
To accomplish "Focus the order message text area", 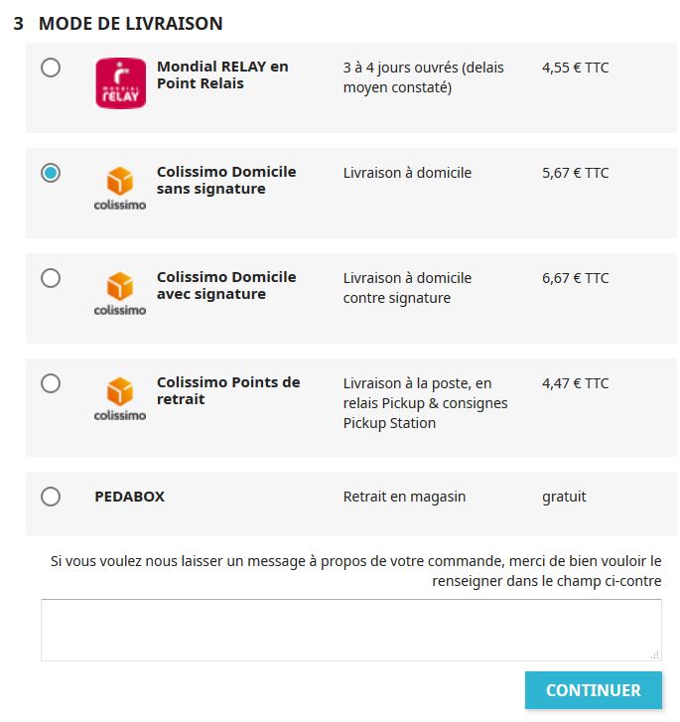I will 350,630.
